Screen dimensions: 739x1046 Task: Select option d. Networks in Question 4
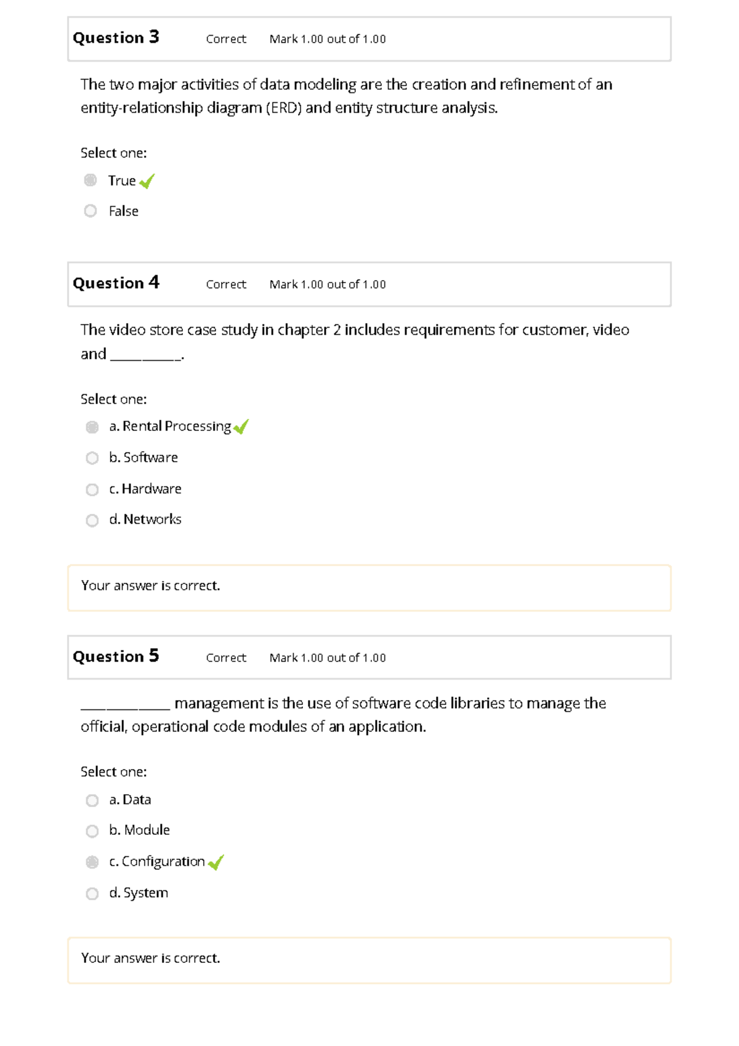(93, 520)
